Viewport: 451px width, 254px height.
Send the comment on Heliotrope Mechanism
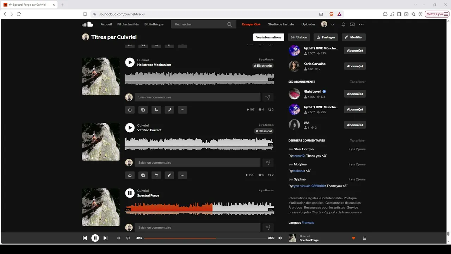(268, 97)
